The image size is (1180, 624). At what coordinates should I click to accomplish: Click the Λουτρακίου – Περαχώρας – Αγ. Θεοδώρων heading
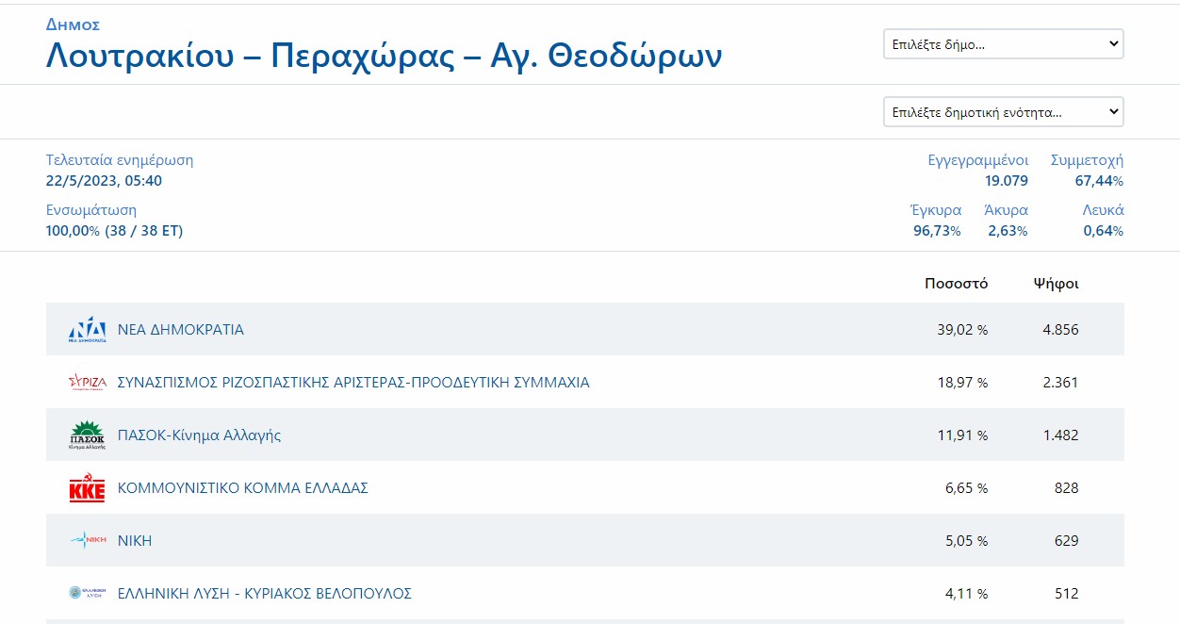tap(385, 57)
